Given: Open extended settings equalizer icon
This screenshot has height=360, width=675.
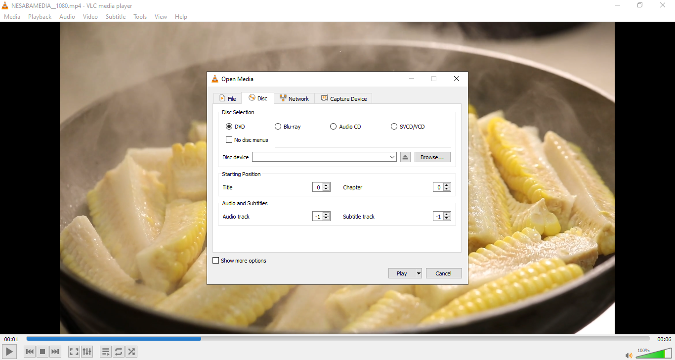Looking at the screenshot, I should pos(87,352).
